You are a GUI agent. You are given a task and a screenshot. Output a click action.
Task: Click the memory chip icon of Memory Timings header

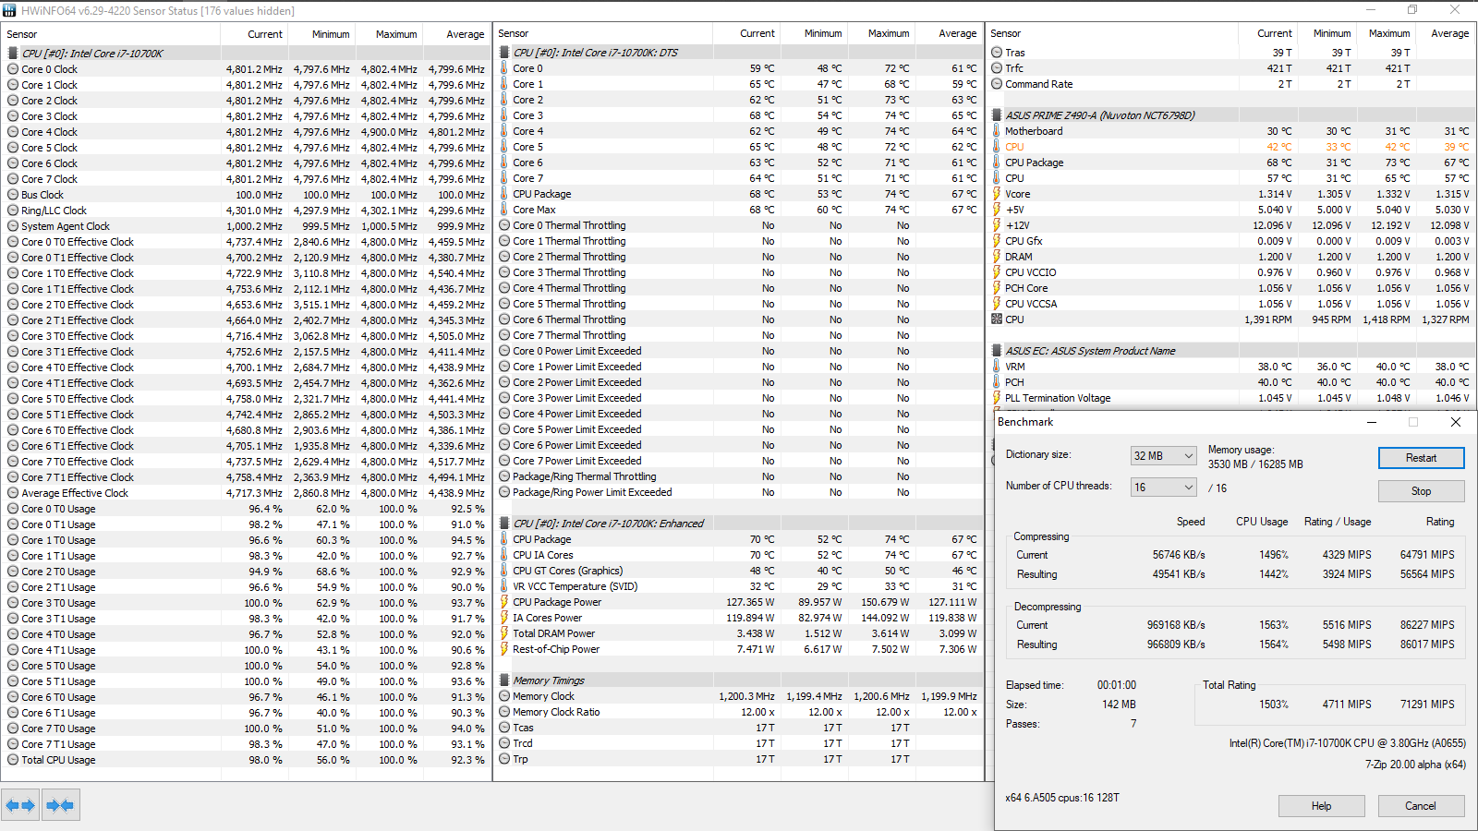[504, 680]
